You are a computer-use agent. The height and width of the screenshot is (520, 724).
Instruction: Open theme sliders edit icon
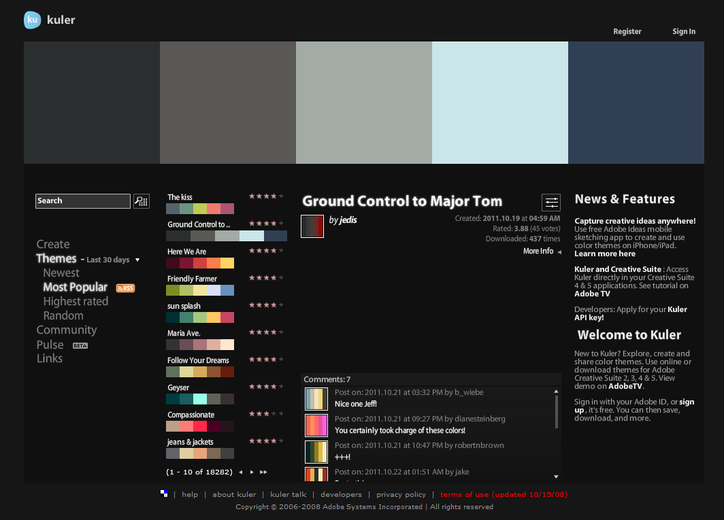[551, 203]
